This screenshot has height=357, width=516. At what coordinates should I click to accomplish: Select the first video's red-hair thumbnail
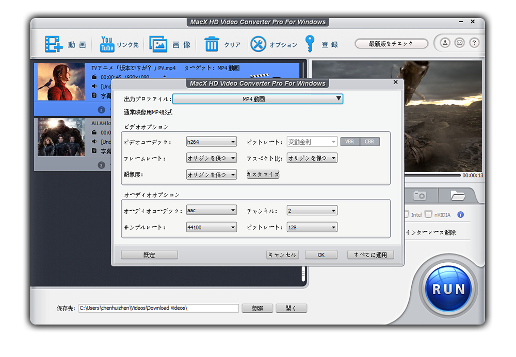[61, 82]
